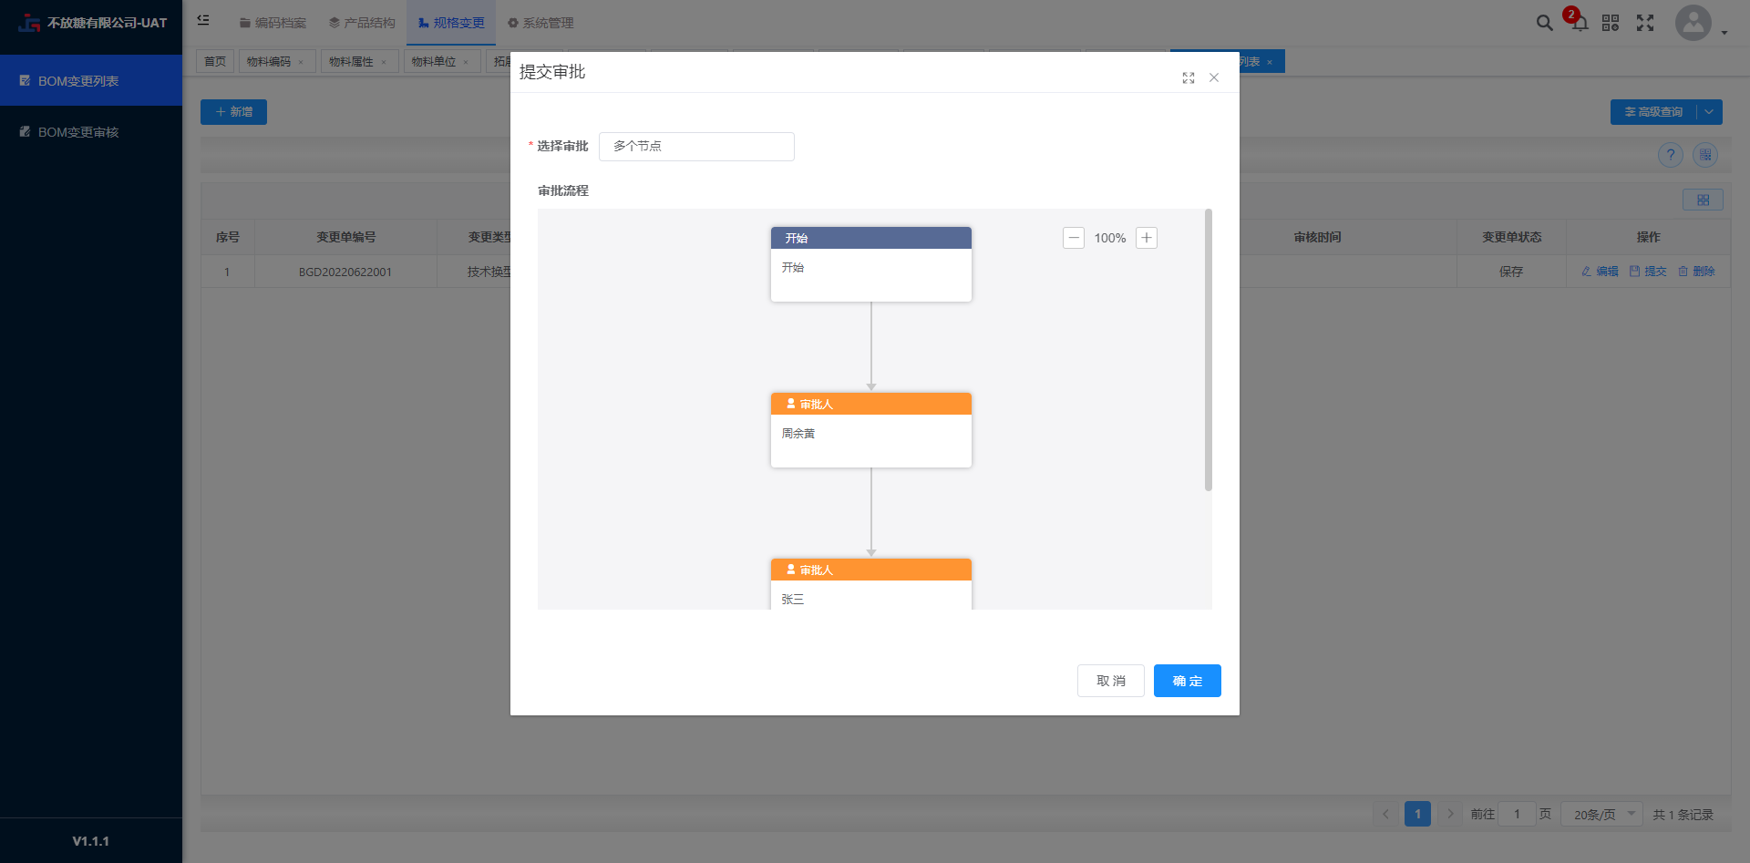The width and height of the screenshot is (1750, 863).
Task: Open the QR code grid icon
Action: point(1611,23)
